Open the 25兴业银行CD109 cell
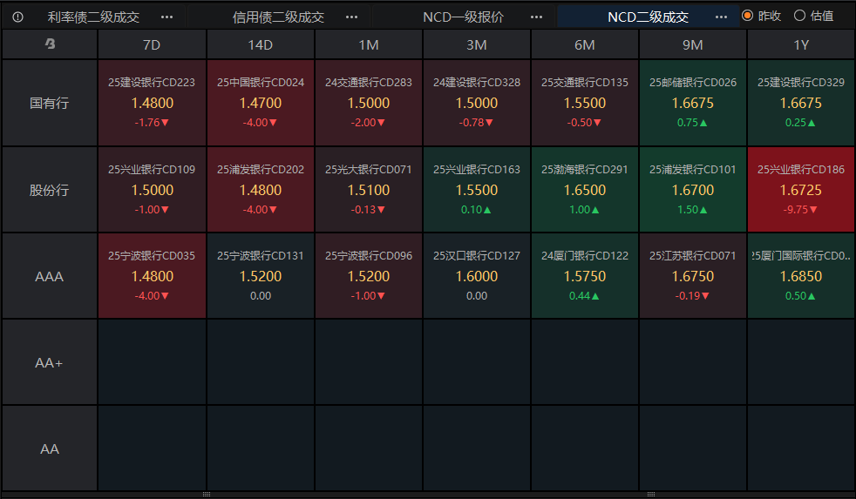The width and height of the screenshot is (856, 499). tap(152, 190)
